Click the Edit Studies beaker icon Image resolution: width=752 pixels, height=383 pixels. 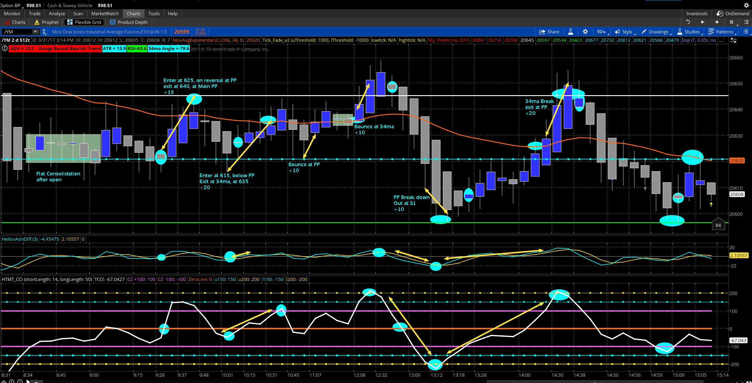pos(570,32)
